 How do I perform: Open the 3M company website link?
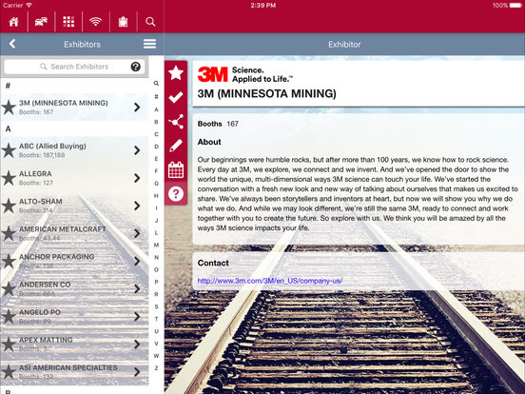(270, 281)
